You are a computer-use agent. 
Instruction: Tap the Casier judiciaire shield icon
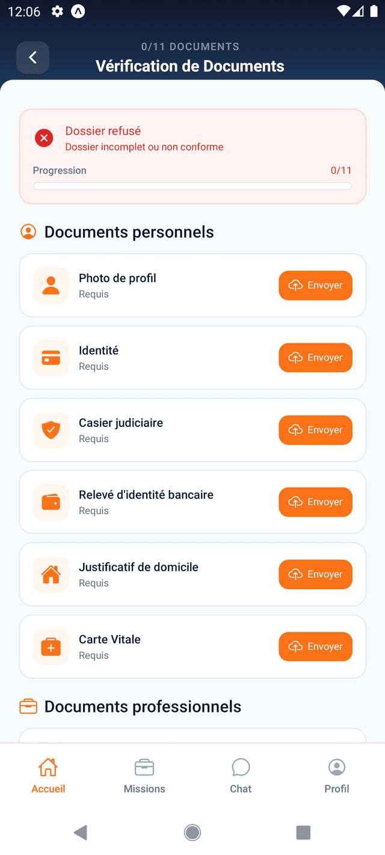tap(51, 429)
